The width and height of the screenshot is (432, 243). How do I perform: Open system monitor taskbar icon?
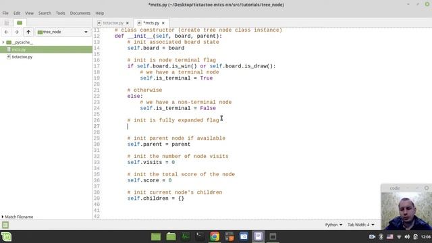(186, 237)
